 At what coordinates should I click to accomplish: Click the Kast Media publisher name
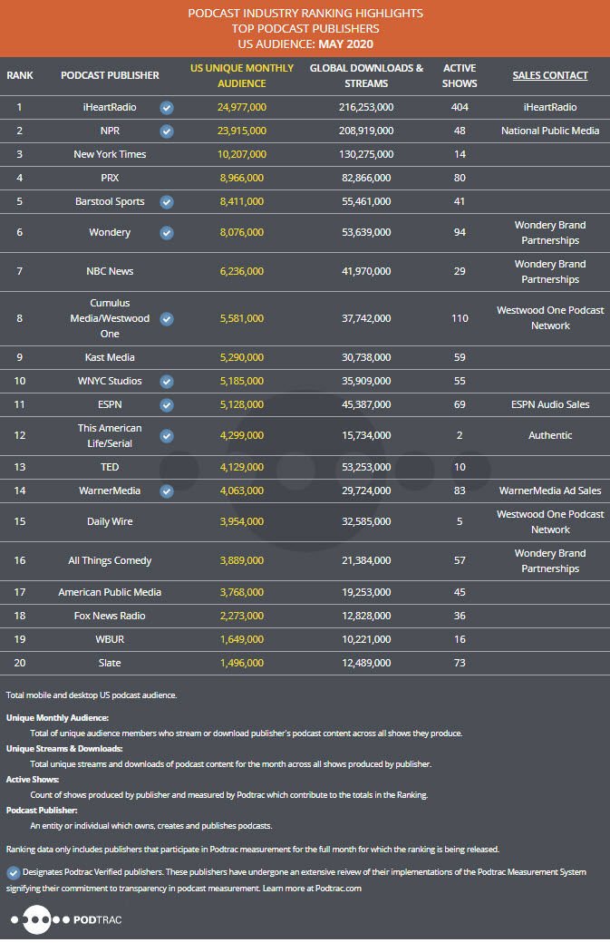(x=110, y=357)
